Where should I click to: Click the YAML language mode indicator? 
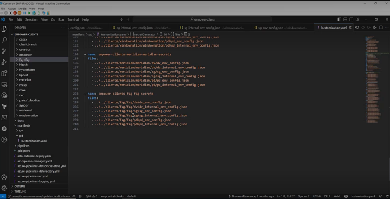coord(337,196)
